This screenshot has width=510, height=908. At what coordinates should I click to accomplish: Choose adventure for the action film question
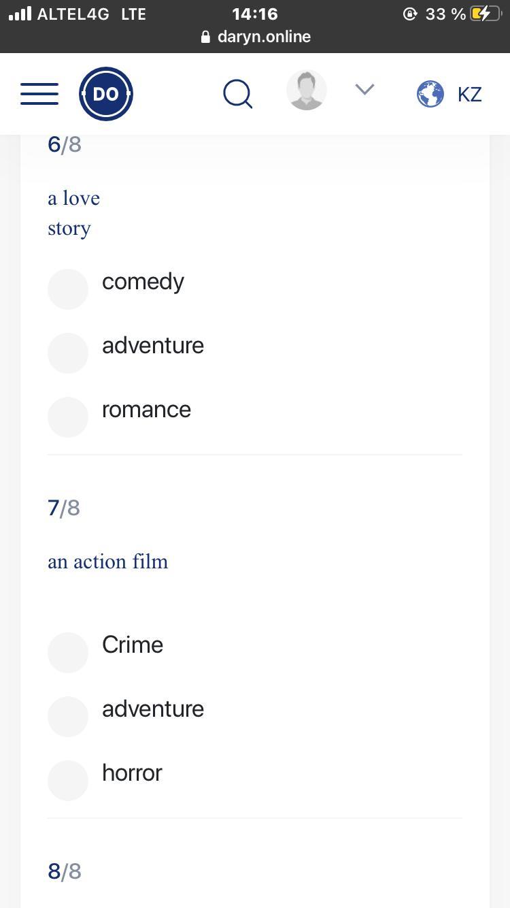[x=68, y=717]
